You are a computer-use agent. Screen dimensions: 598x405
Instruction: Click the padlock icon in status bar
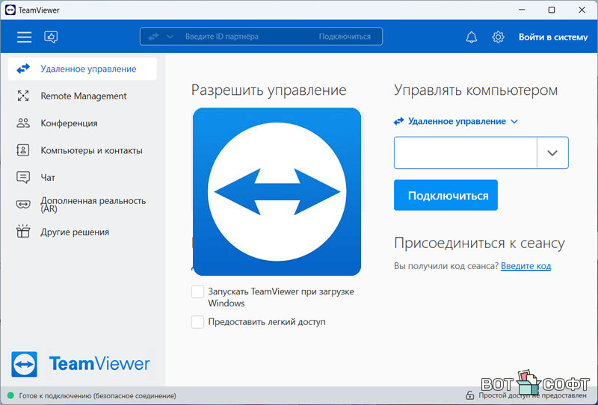coord(470,395)
